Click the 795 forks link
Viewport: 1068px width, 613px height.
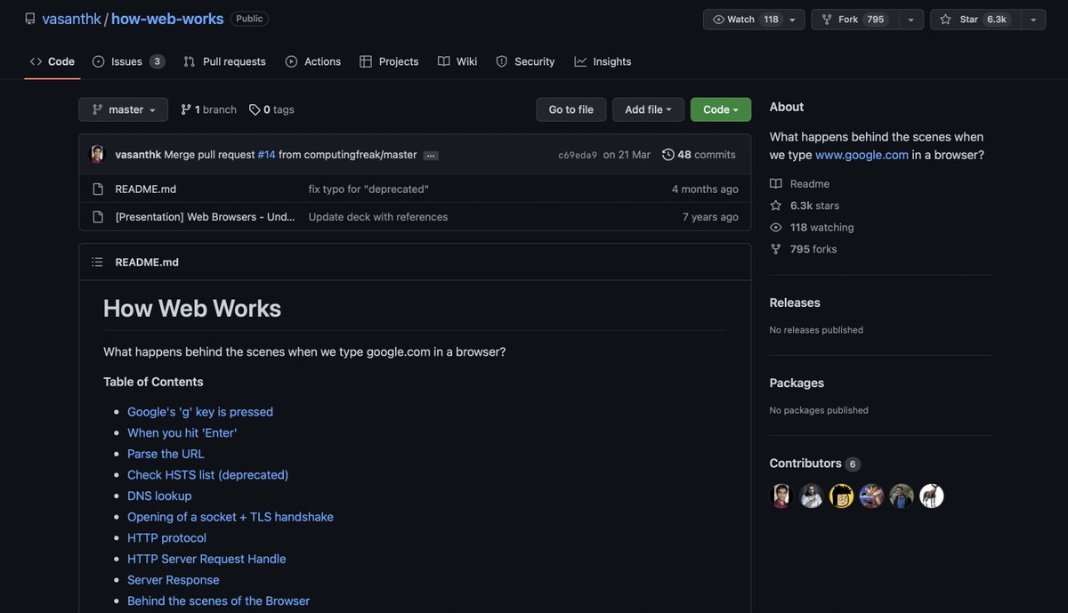pyautogui.click(x=804, y=249)
